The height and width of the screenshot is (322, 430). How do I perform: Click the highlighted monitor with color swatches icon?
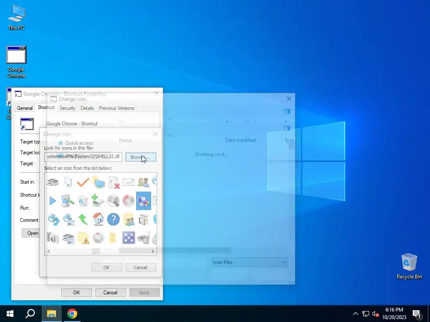(x=144, y=201)
